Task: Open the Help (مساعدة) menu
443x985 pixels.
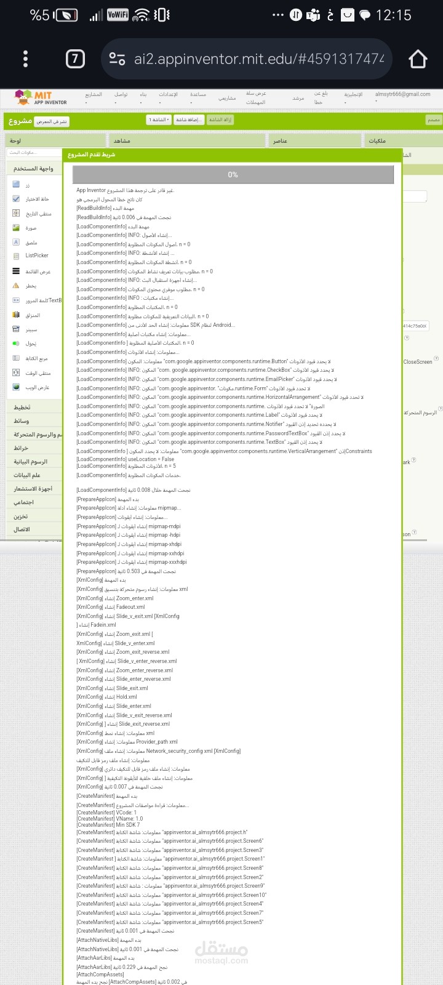Action: [x=198, y=97]
